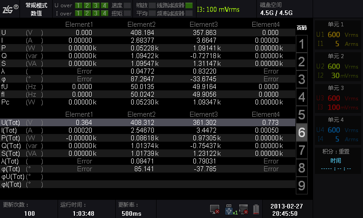Screen dimensions: 363x218
Task: Open the 单元 3 range panel
Action: (338, 98)
